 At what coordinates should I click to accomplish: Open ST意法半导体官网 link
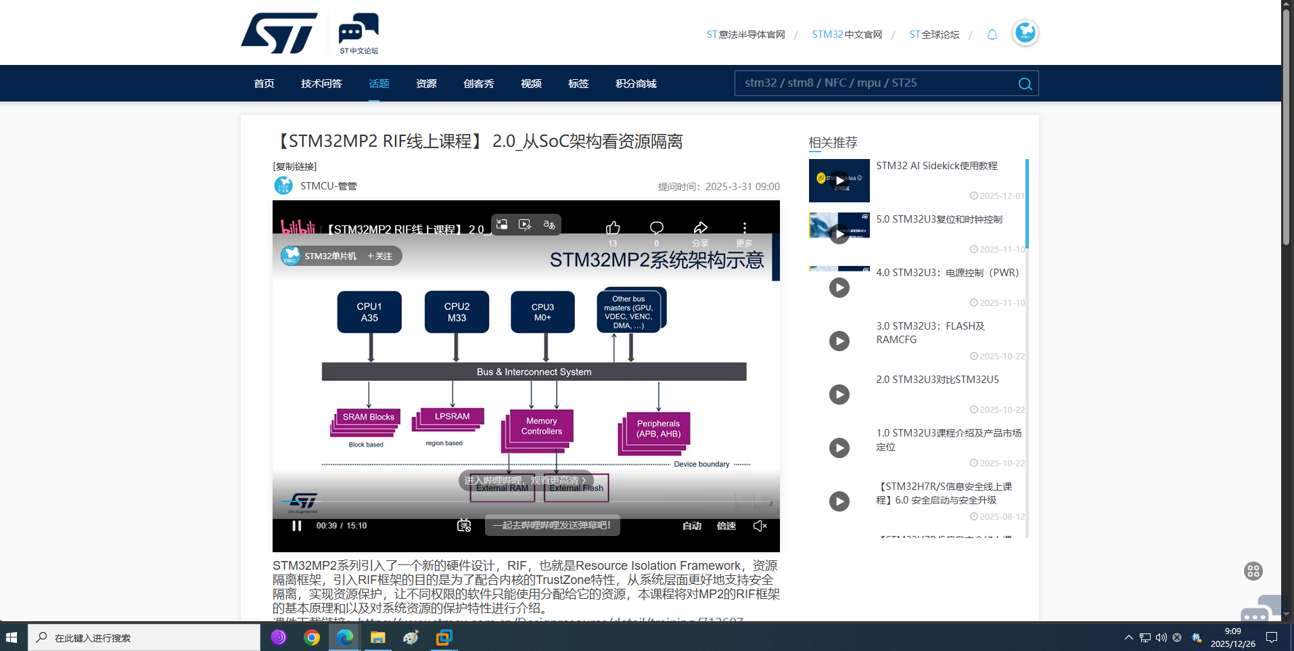[745, 35]
